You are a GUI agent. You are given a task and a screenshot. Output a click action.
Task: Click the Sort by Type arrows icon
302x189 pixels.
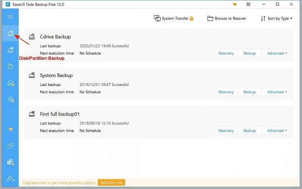pos(263,18)
